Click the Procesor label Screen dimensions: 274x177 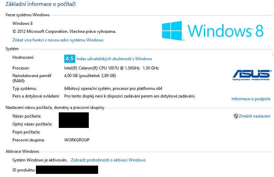pos(21,68)
